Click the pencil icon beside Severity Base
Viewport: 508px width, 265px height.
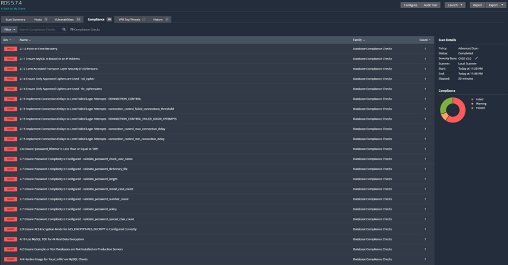click(477, 58)
